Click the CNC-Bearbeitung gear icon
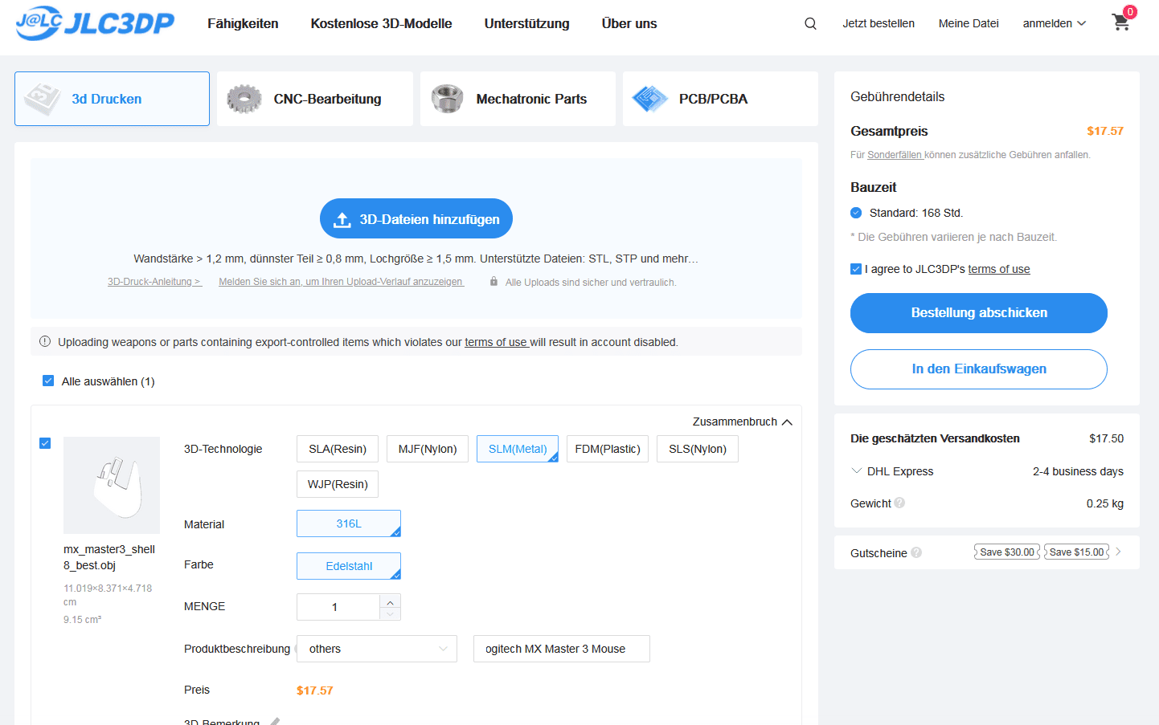The height and width of the screenshot is (725, 1159). coord(244,99)
